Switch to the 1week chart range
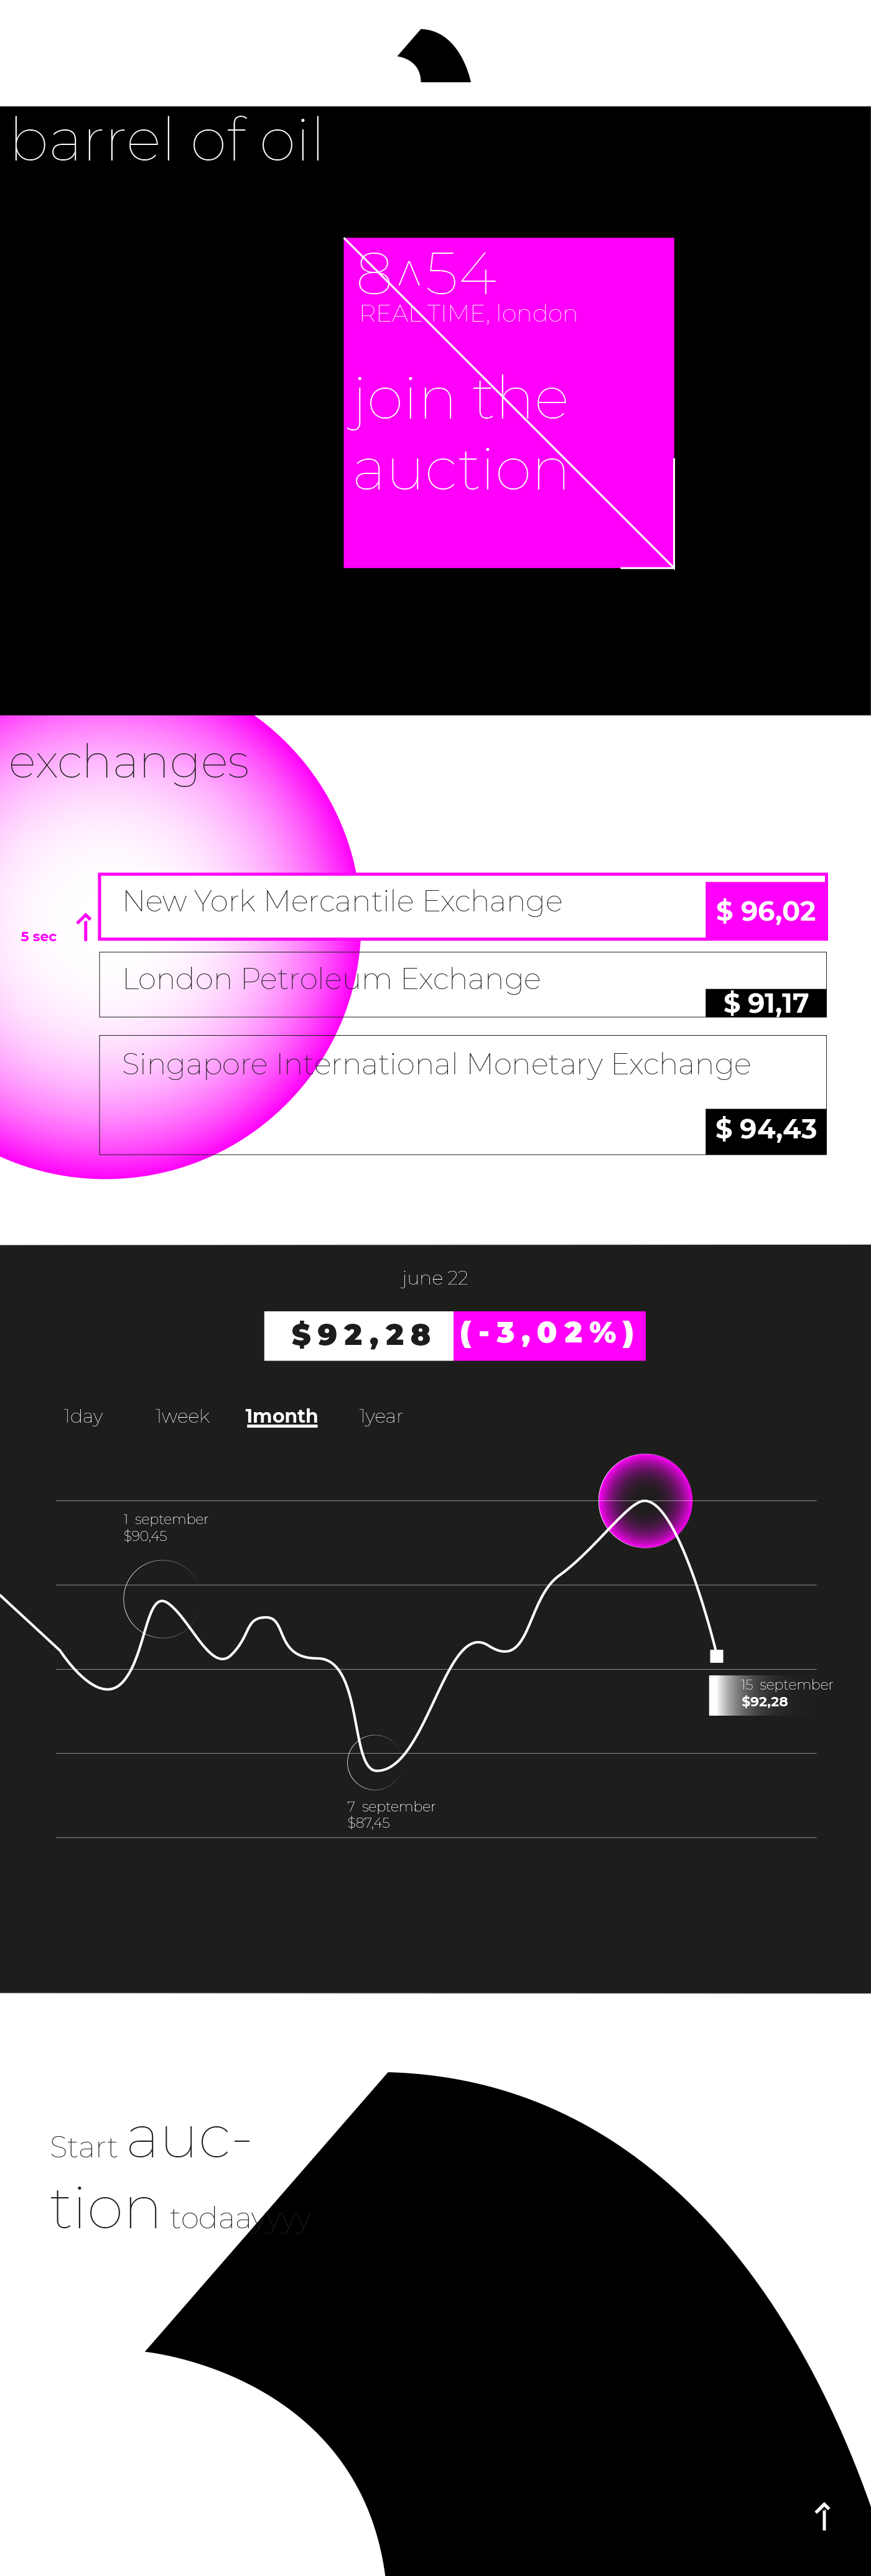This screenshot has width=871, height=2576. click(182, 1416)
